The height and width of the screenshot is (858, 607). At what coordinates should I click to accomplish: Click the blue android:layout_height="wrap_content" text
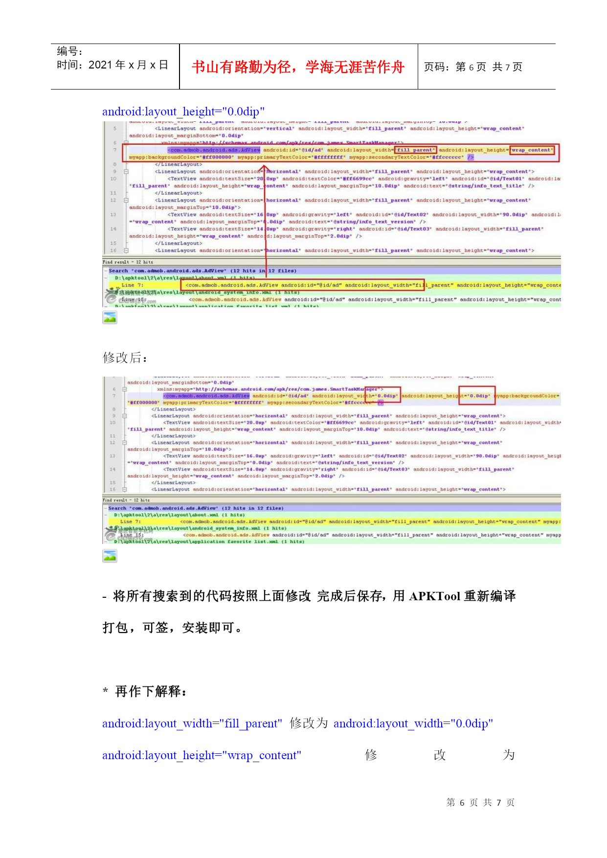click(202, 756)
